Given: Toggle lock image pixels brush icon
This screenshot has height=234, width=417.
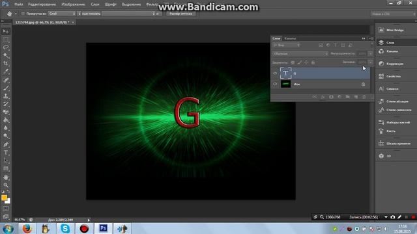Looking at the screenshot, I should pyautogui.click(x=300, y=62).
